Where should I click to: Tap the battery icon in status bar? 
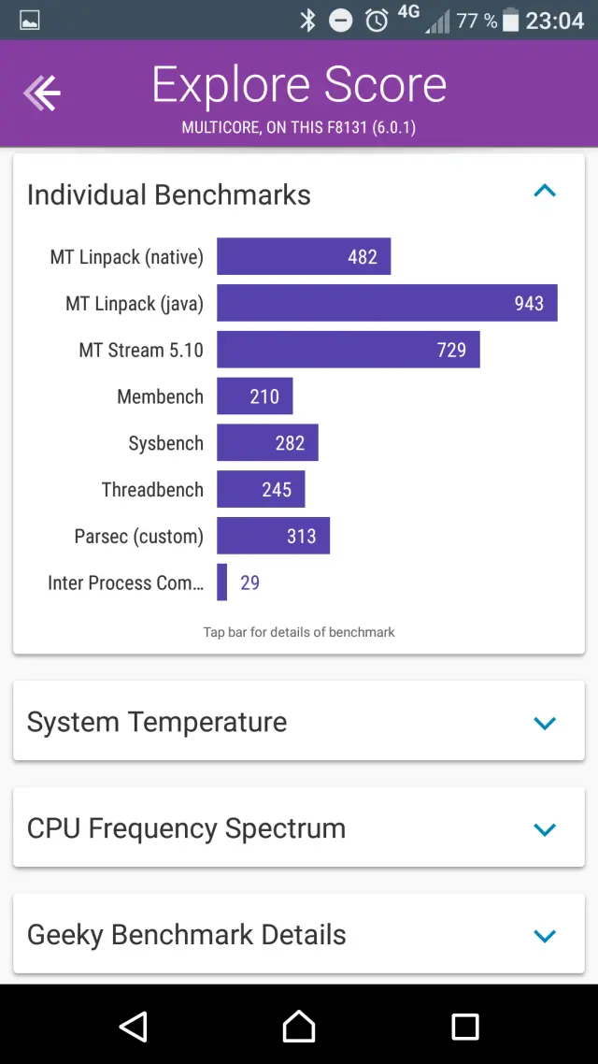512,20
